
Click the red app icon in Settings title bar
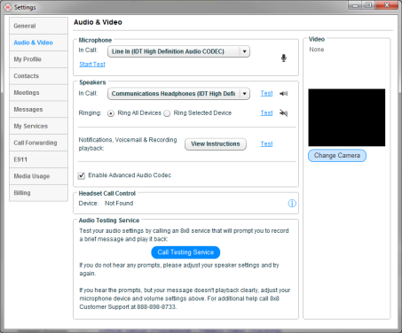(x=8, y=7)
